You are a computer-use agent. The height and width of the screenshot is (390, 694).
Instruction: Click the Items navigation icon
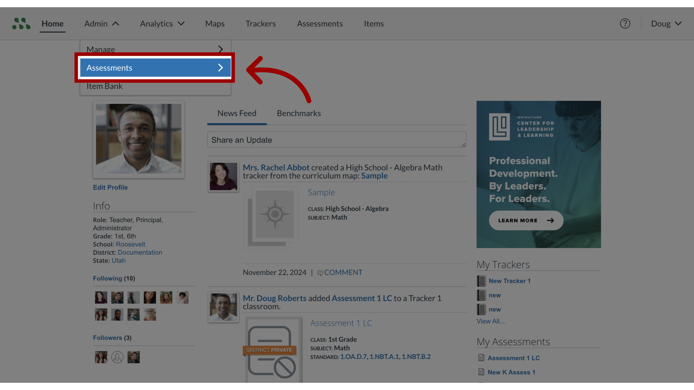pos(374,23)
